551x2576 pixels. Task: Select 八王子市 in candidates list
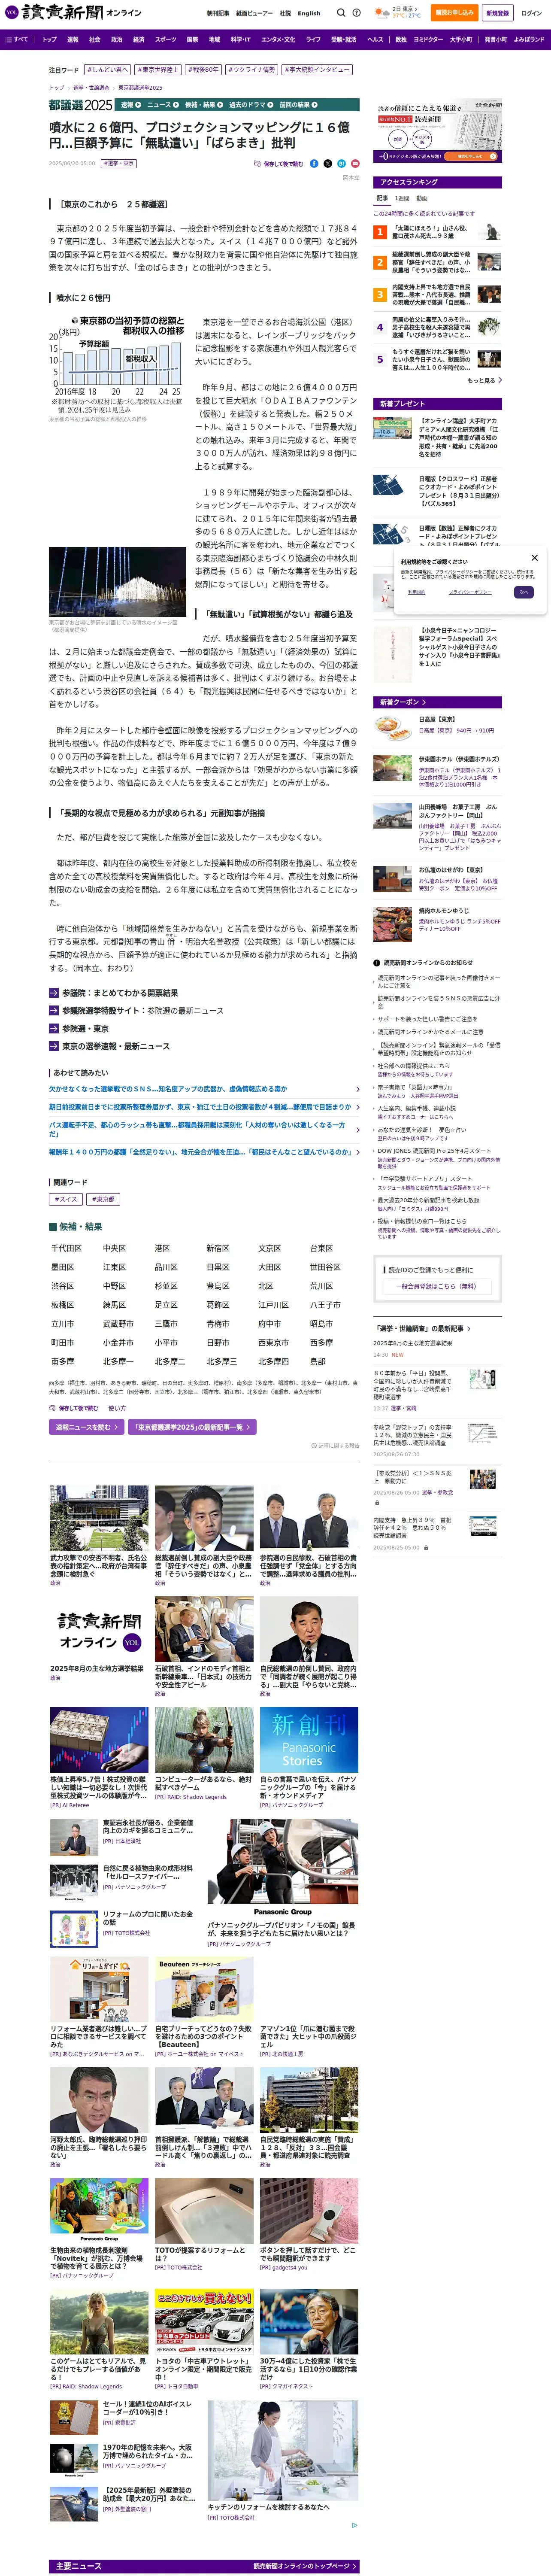[x=325, y=1305]
